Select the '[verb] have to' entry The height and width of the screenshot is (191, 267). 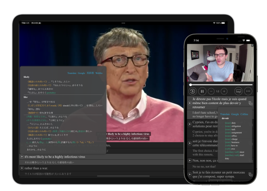click(232, 145)
